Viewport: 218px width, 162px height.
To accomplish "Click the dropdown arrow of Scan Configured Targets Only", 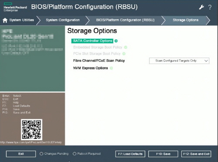I will tap(206, 61).
